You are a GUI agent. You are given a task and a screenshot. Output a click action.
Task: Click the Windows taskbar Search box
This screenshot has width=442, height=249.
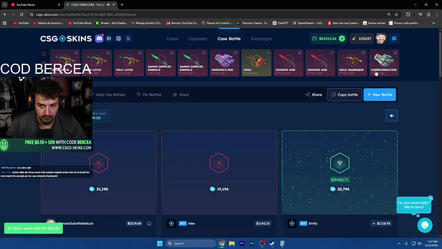click(190, 243)
